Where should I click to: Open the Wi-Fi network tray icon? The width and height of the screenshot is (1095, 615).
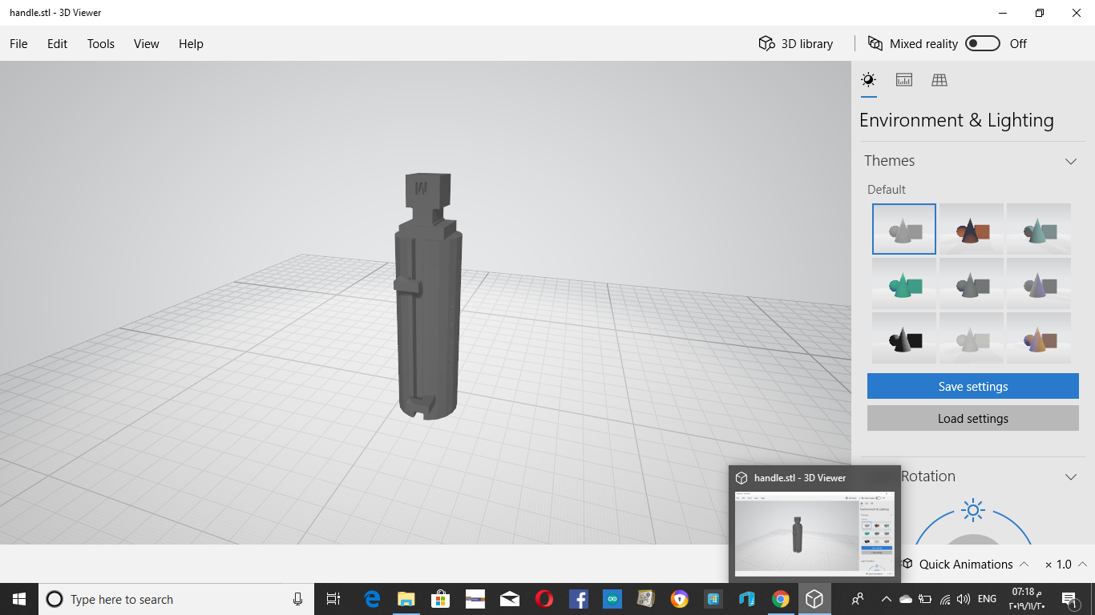[x=945, y=599]
